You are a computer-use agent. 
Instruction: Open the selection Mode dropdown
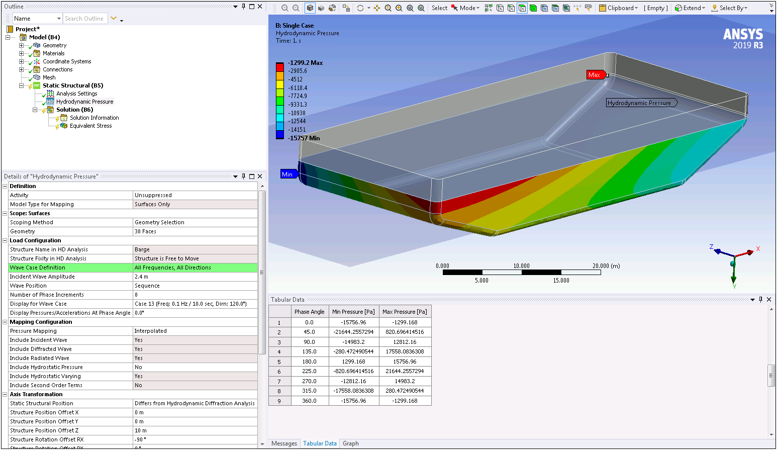tap(465, 8)
